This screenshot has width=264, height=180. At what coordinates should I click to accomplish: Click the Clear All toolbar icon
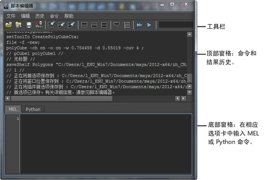[72, 25]
